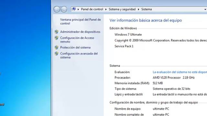This screenshot has height=116, width=207.
Task: Click ultimate-PC next to Nombre de equipo
Action: click(x=161, y=109)
